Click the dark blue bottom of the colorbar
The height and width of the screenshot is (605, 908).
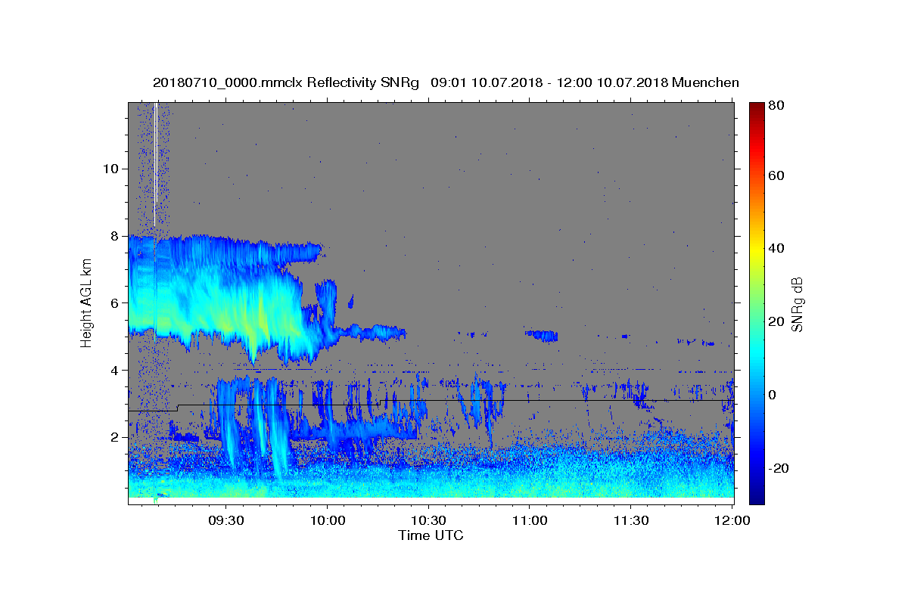pos(757,499)
